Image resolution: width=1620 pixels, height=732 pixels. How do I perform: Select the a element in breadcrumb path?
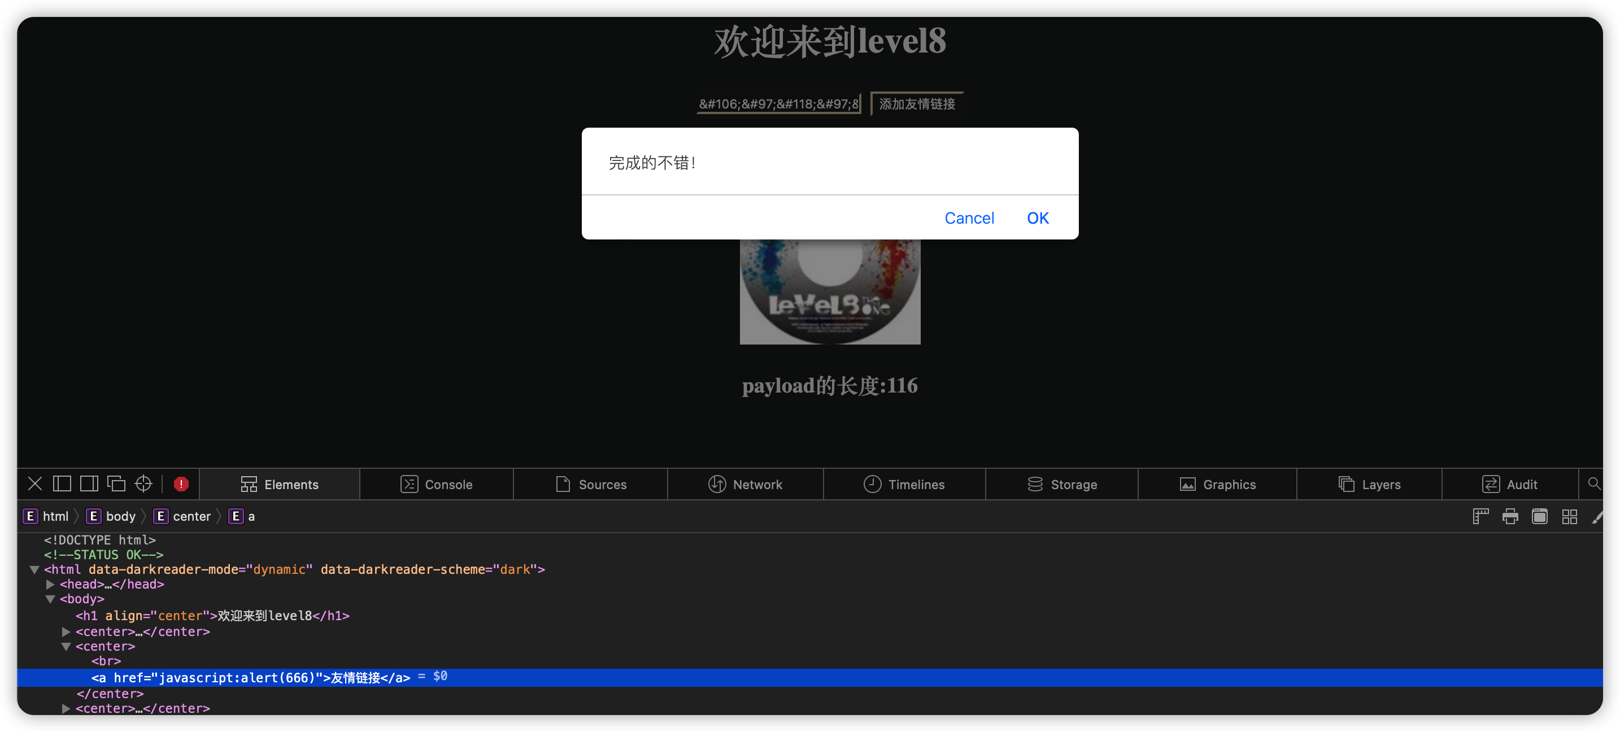coord(242,516)
